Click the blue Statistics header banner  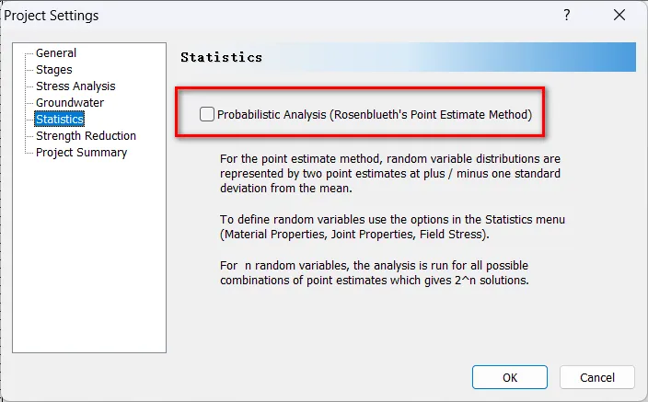pos(407,57)
